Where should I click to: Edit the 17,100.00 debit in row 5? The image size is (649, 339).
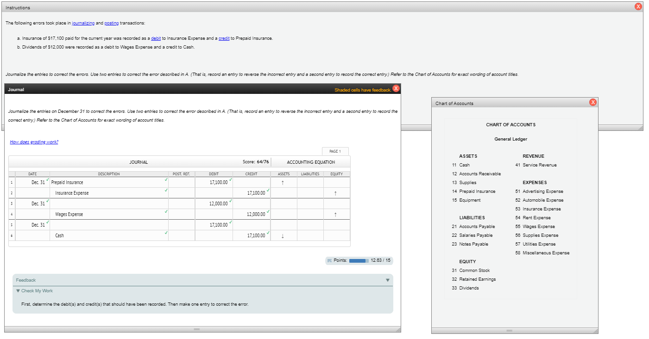tap(214, 225)
